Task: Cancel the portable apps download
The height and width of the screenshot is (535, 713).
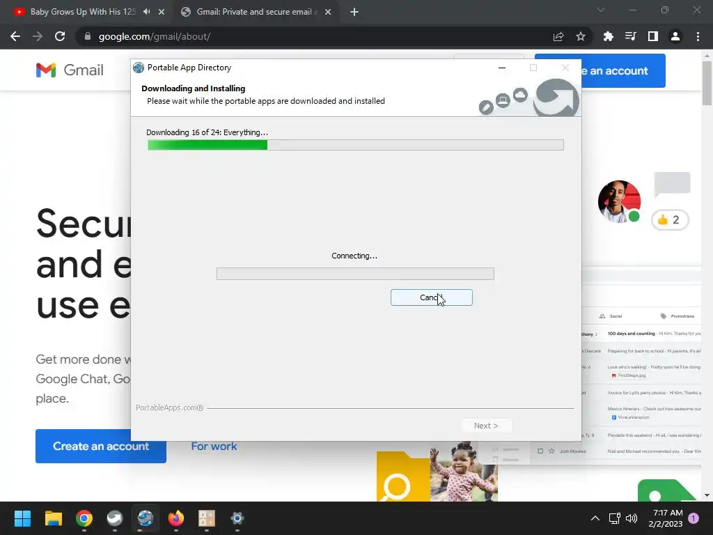Action: pyautogui.click(x=431, y=297)
